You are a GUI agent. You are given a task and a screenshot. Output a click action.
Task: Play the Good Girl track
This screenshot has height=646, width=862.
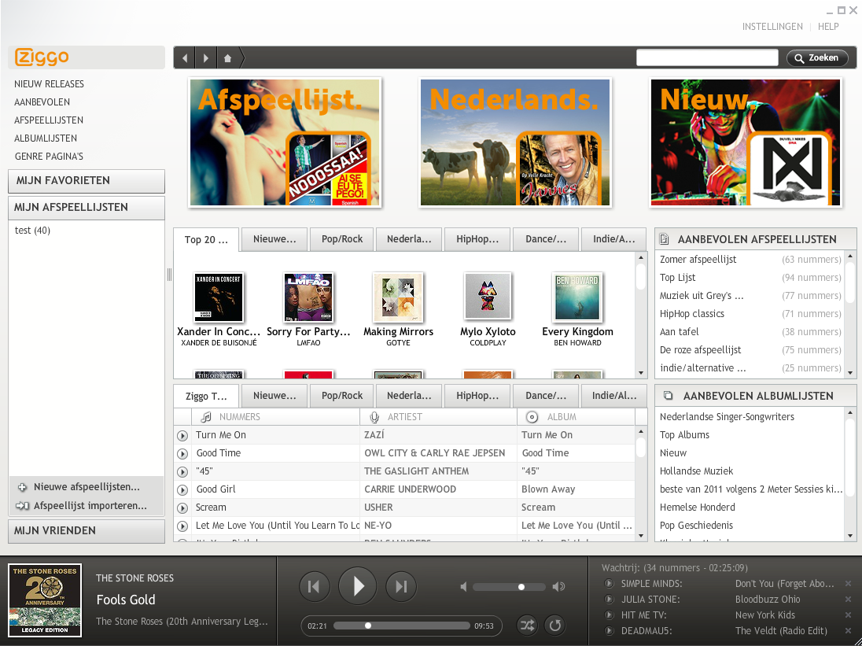pyautogui.click(x=182, y=490)
